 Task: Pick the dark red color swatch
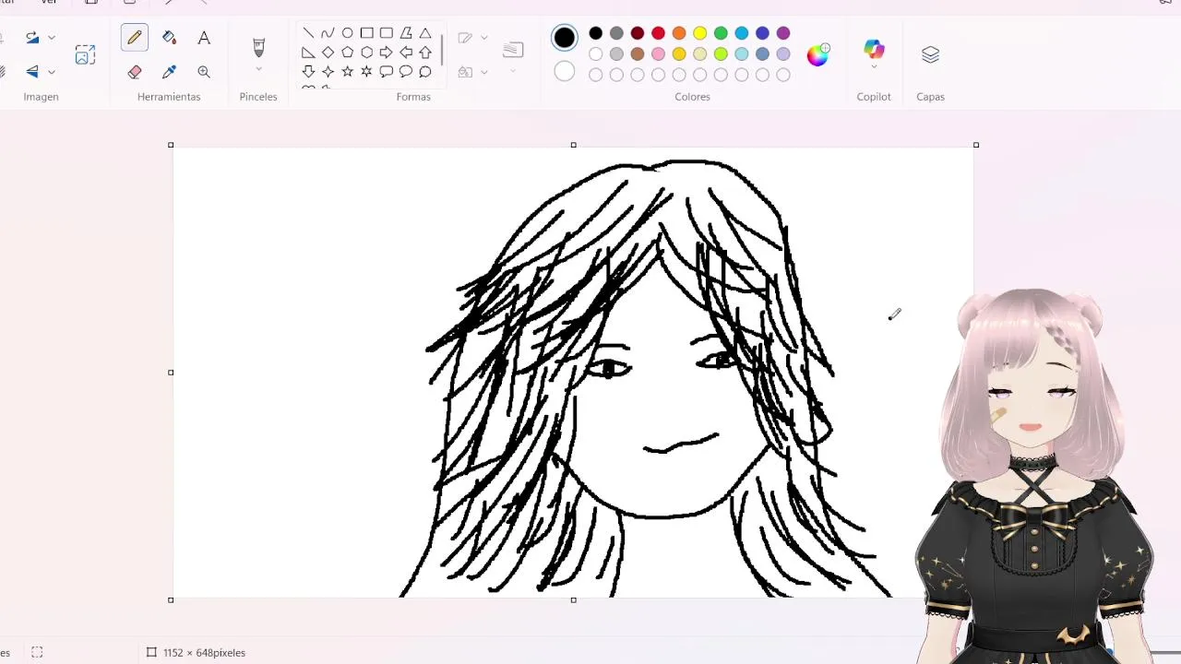point(638,33)
